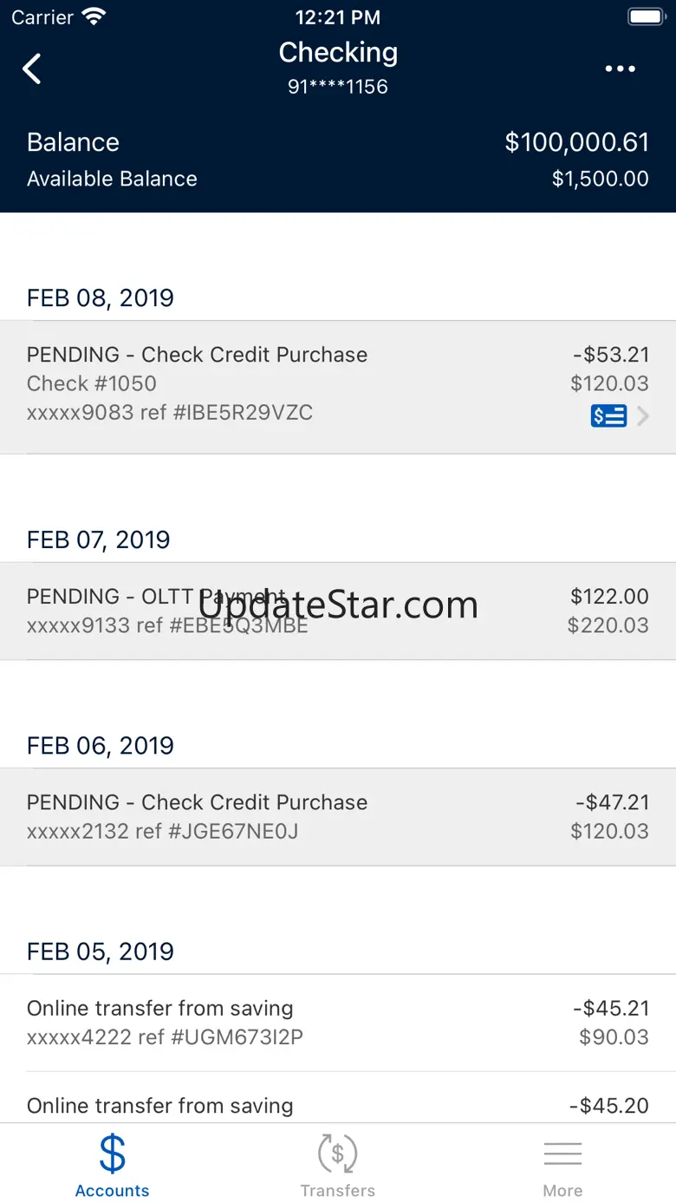Tap the 12:21 PM status bar clock

pos(338,16)
